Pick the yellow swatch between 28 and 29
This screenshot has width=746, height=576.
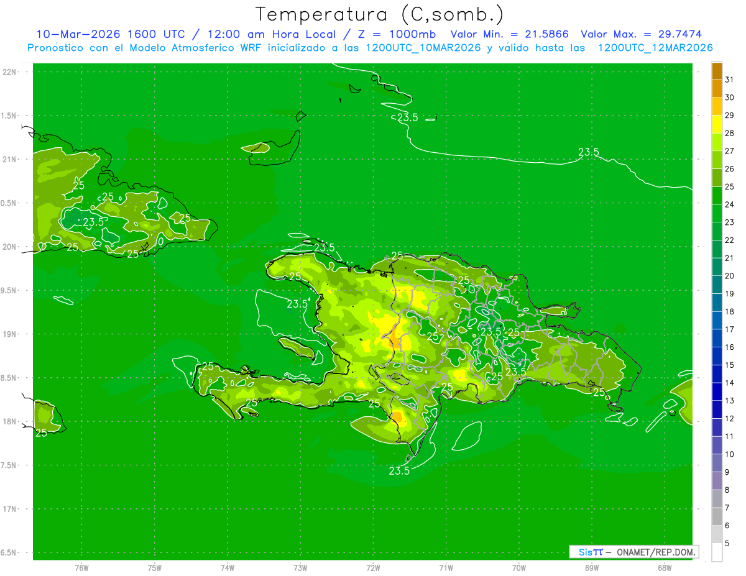717,125
